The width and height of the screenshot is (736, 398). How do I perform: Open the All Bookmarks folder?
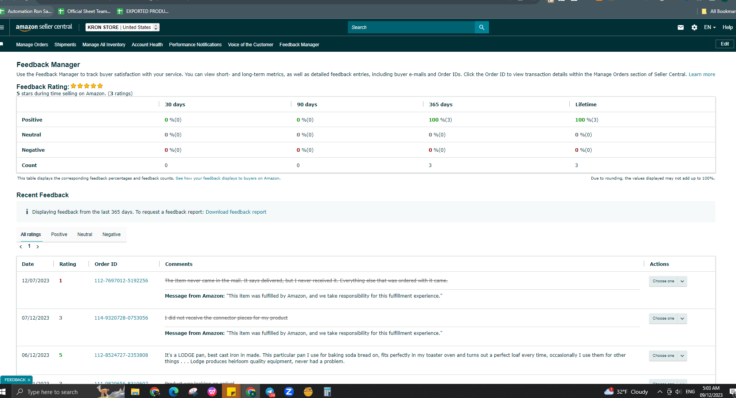click(x=718, y=11)
